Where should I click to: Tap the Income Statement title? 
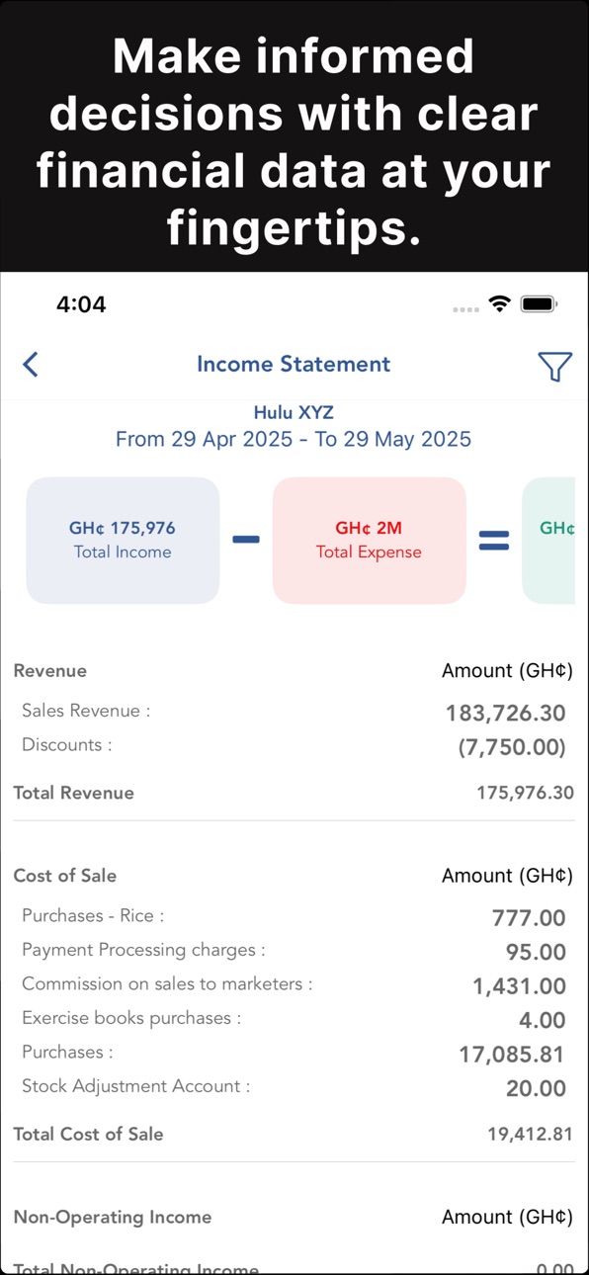294,364
